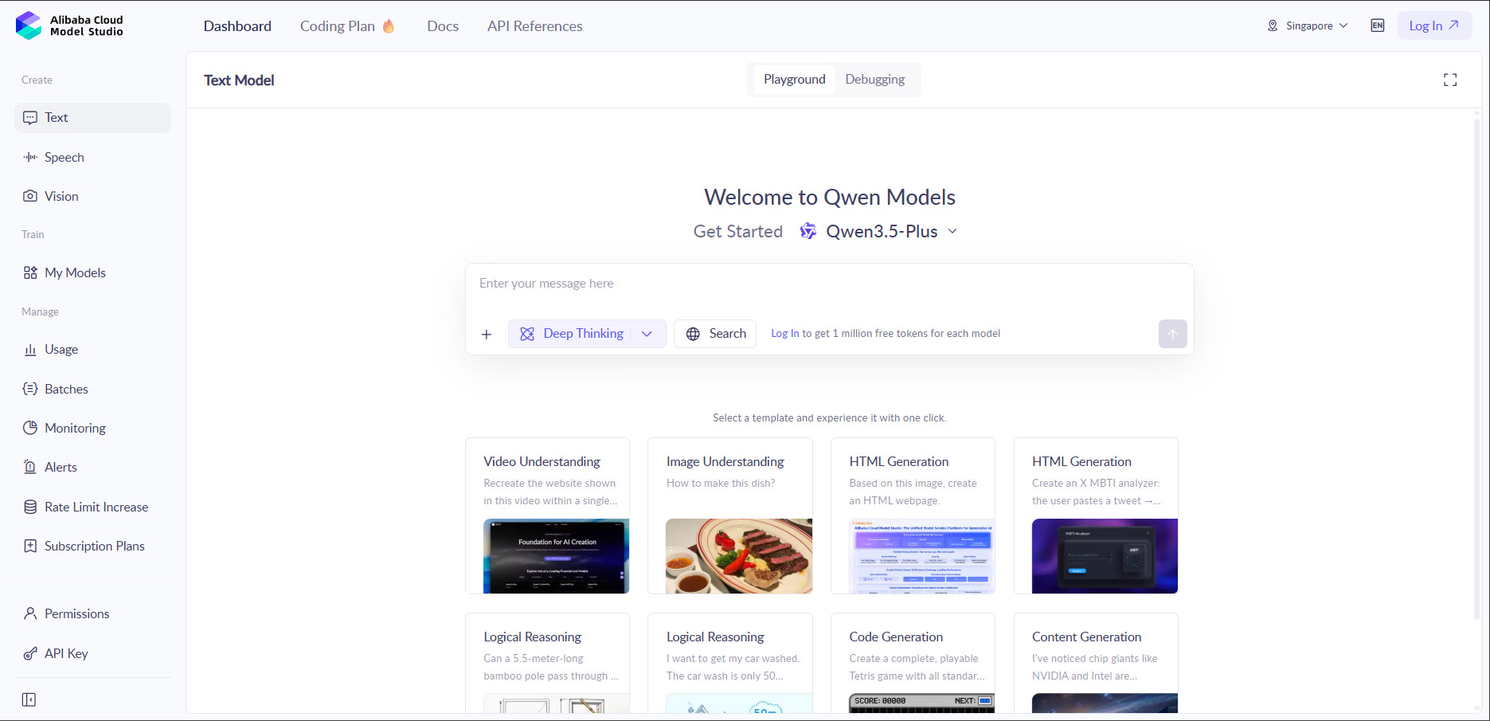Toggle the web Search option
This screenshot has height=721, width=1490.
[x=715, y=334]
